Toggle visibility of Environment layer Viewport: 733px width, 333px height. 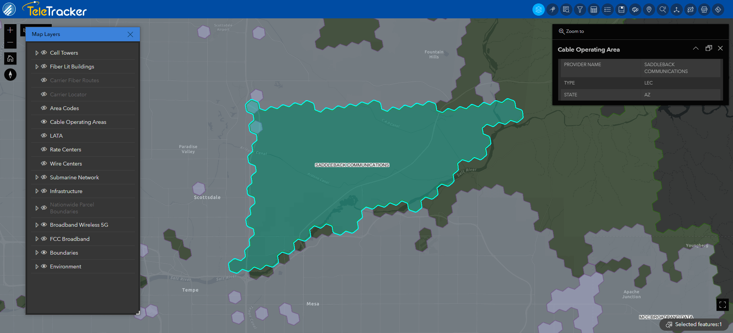pyautogui.click(x=44, y=266)
